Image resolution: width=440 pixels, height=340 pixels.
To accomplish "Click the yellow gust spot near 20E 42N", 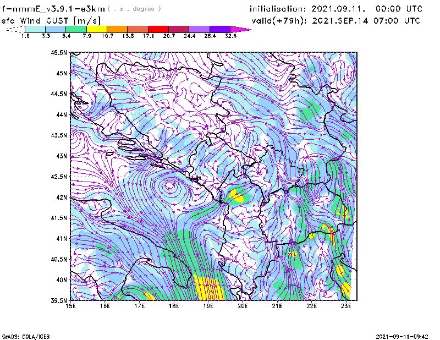I will click(237, 196).
